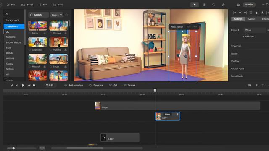Select Characters category
The height and width of the screenshot is (151, 269).
pyautogui.click(x=14, y=26)
